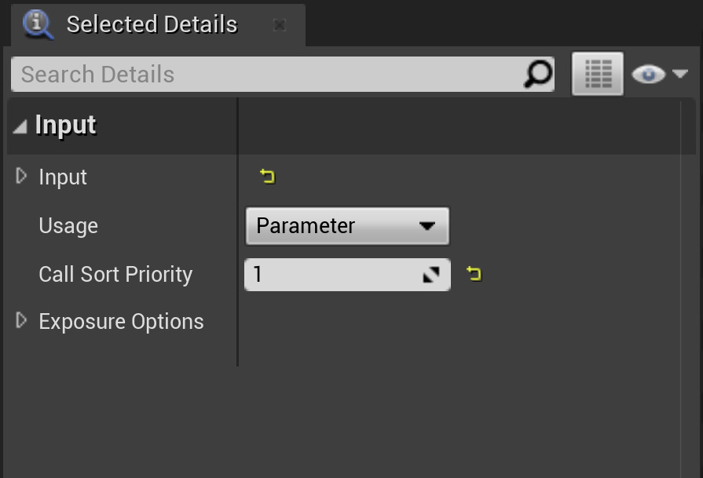
Task: Collapse the Input category header triangle
Action: [20, 126]
